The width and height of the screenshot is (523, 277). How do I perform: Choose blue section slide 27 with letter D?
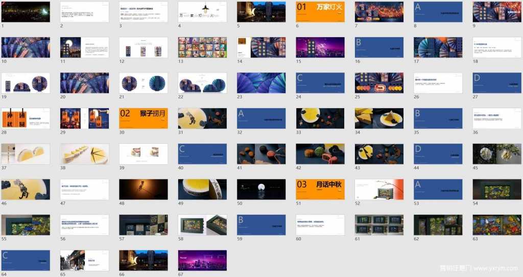coord(497,83)
